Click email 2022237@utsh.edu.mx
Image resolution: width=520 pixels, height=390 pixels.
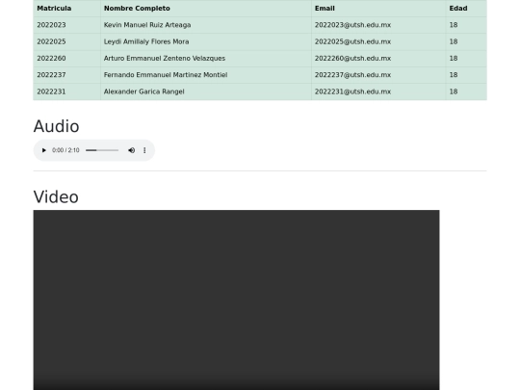click(352, 74)
